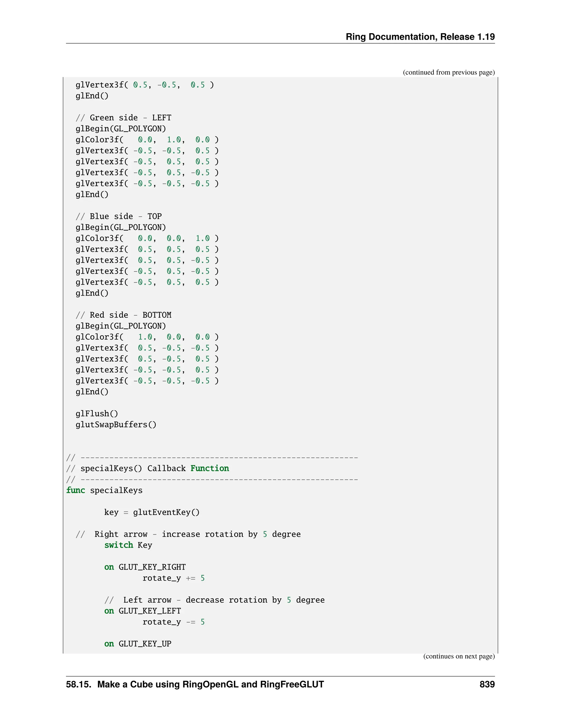Click glBegin(GL_POLYGON) under Green side comment

(121, 129)
